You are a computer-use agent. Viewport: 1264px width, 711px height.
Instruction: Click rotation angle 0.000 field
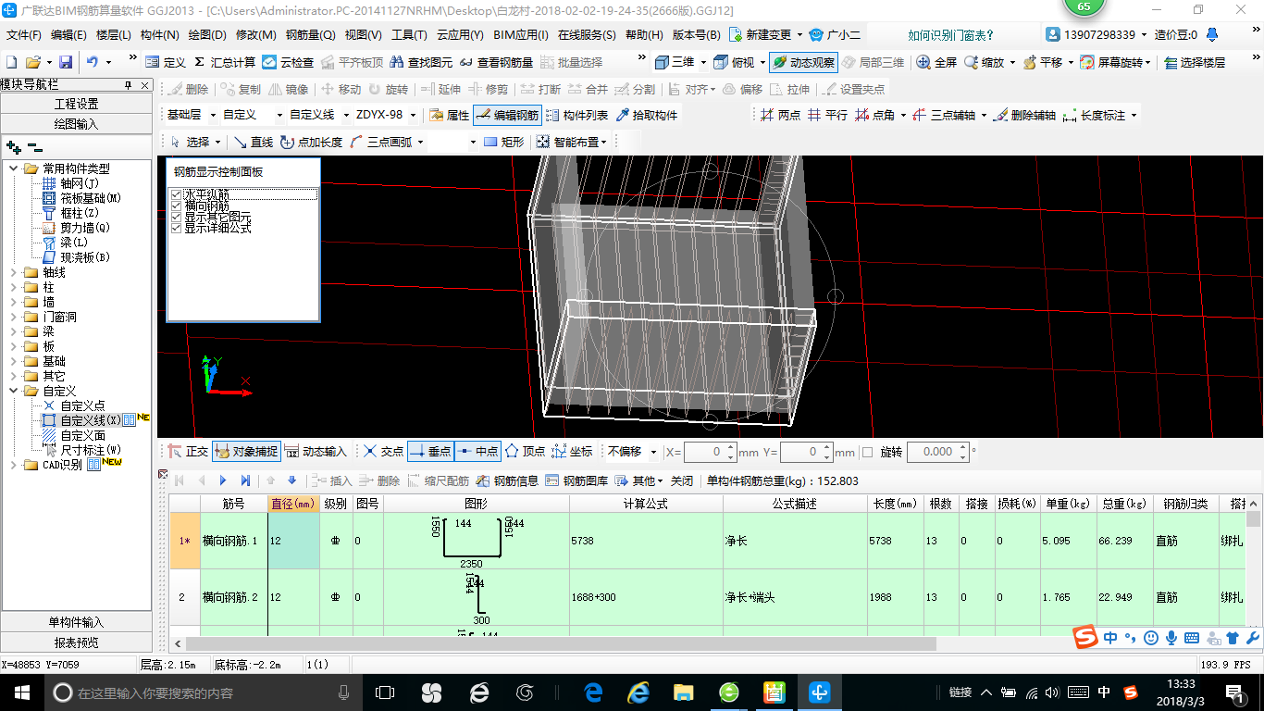(936, 452)
